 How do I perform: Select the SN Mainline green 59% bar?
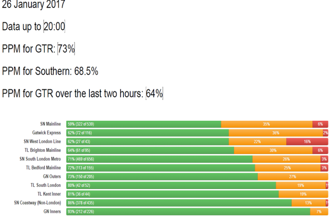click(144, 124)
